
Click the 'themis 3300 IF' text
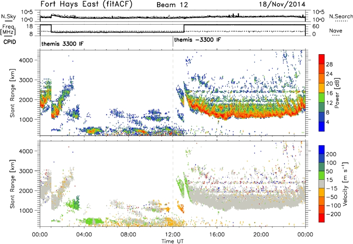(62, 44)
